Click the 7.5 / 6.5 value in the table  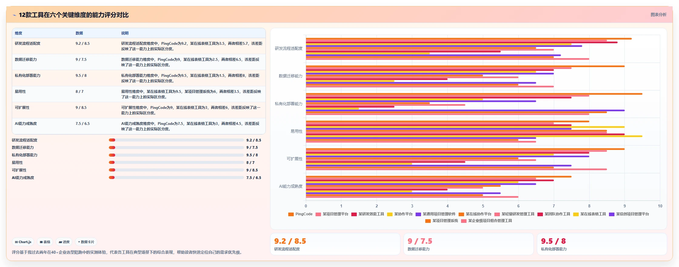[83, 124]
